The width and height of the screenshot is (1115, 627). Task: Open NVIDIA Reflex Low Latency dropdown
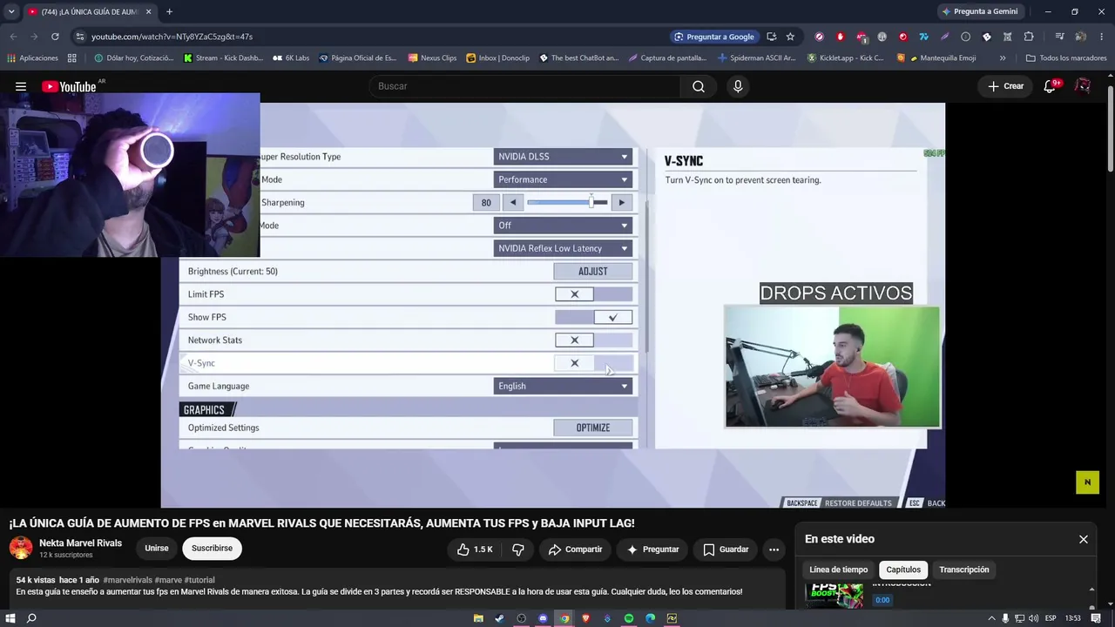pyautogui.click(x=563, y=248)
